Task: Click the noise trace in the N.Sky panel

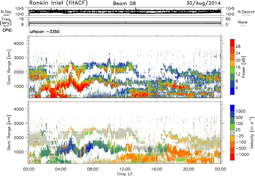Action: [x=125, y=11]
